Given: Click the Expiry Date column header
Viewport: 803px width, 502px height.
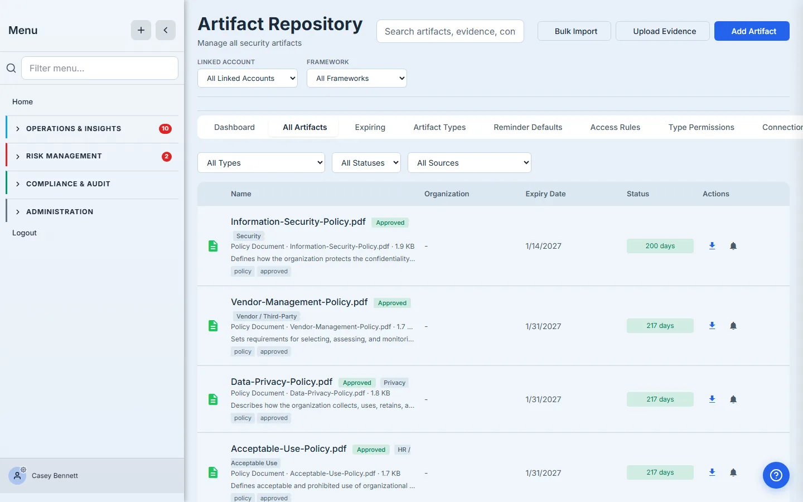Looking at the screenshot, I should coord(545,194).
